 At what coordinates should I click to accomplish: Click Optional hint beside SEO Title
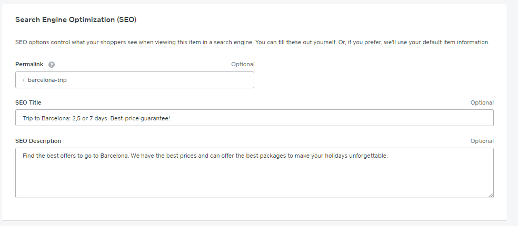pos(482,102)
